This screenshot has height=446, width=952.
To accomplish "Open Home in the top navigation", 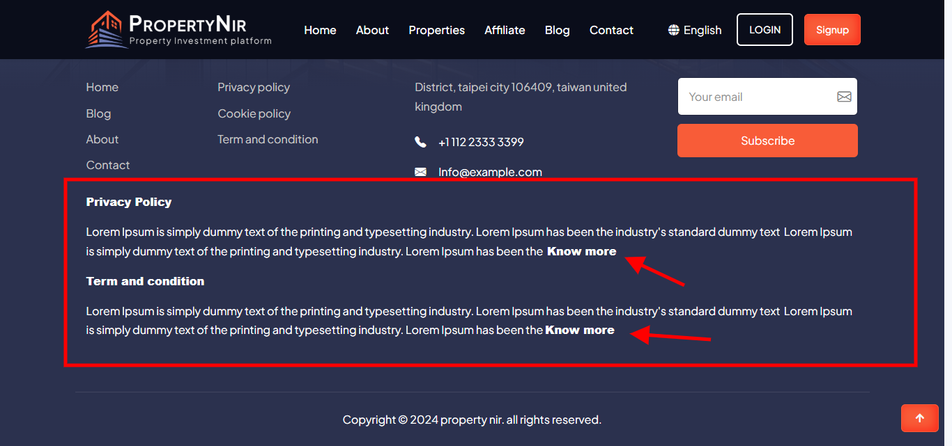I will point(320,30).
